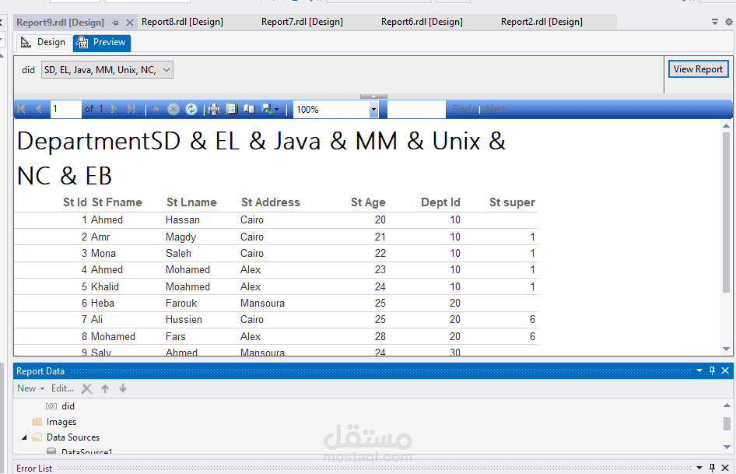
Task: Close the Report9.rdl tab
Action: [130, 23]
